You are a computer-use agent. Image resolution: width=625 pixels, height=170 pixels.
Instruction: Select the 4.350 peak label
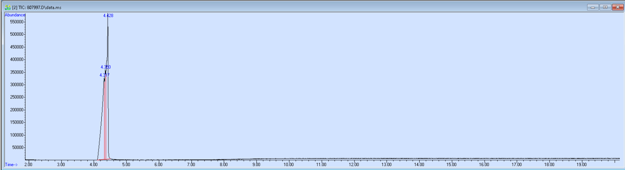click(x=106, y=67)
